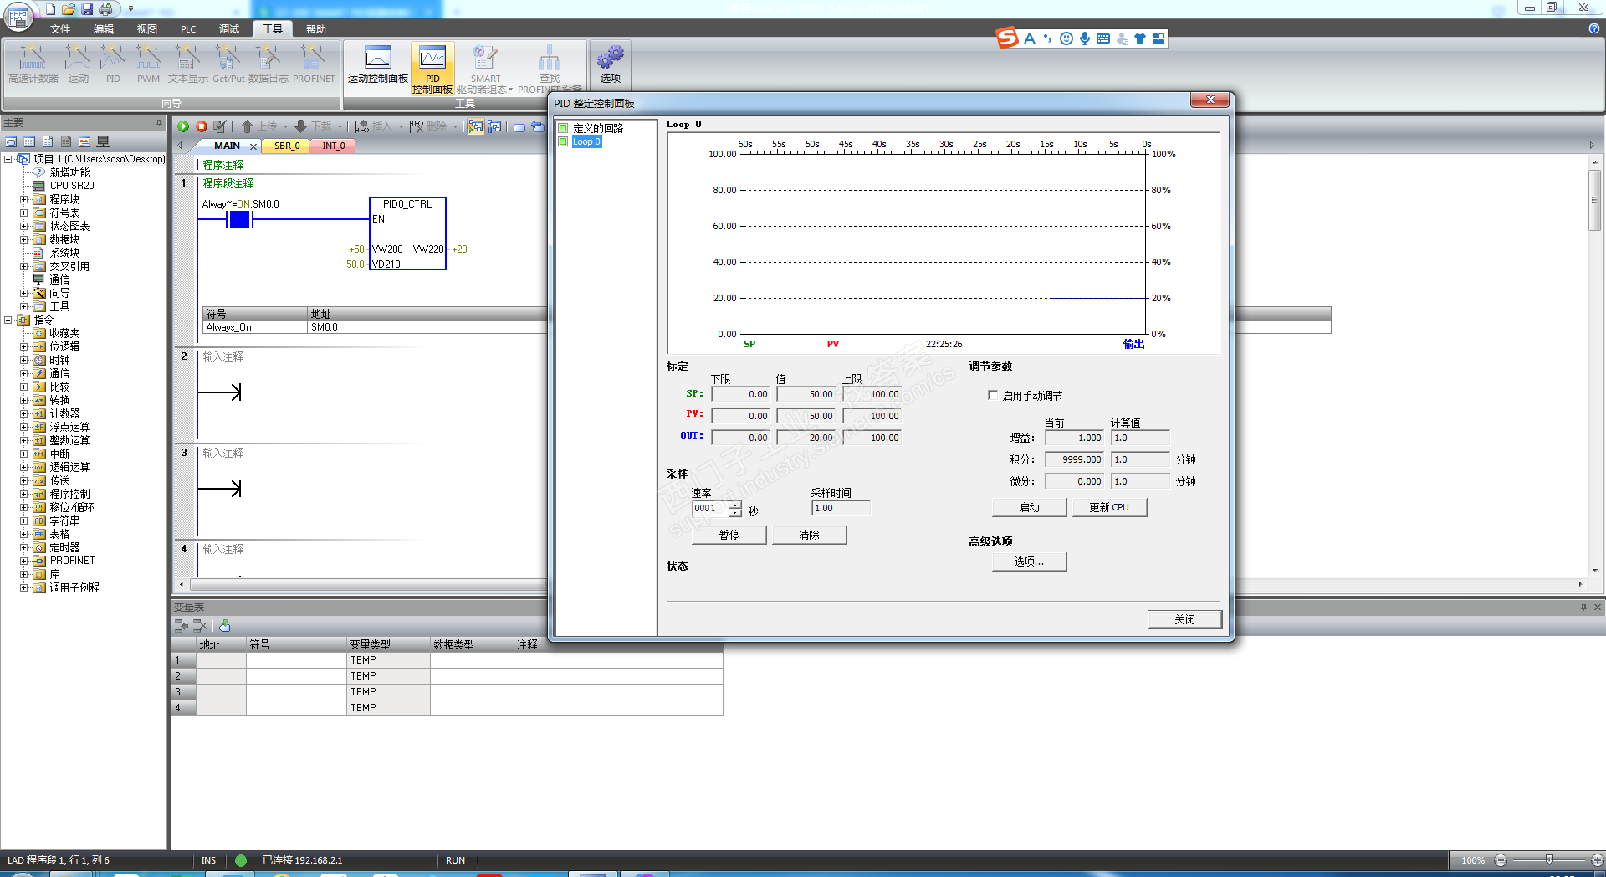1606x877 pixels.
Task: Open the 视图 menu tab
Action: 147,28
